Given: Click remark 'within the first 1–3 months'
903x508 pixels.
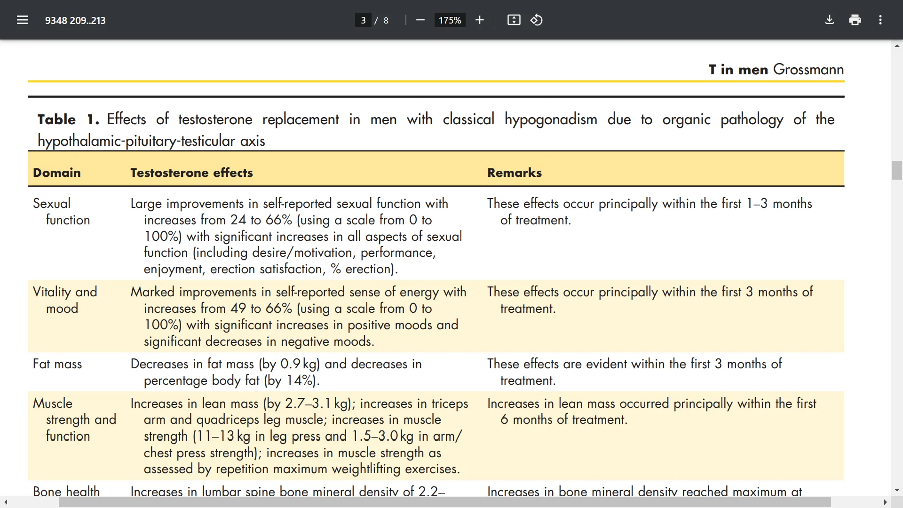Looking at the screenshot, I should coord(737,204).
